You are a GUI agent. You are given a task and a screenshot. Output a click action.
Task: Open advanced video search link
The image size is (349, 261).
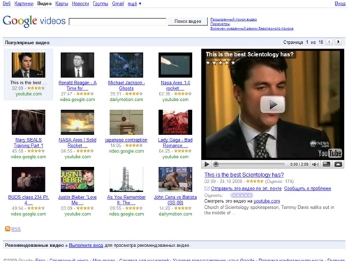pyautogui.click(x=233, y=19)
